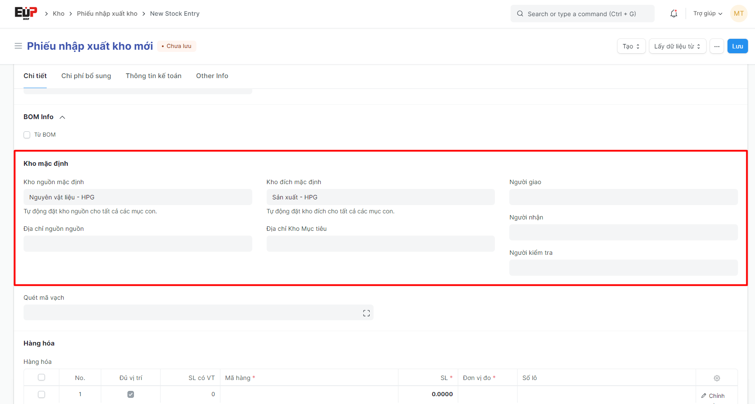
Task: Collapse the BOM Info section
Action: pos(62,117)
